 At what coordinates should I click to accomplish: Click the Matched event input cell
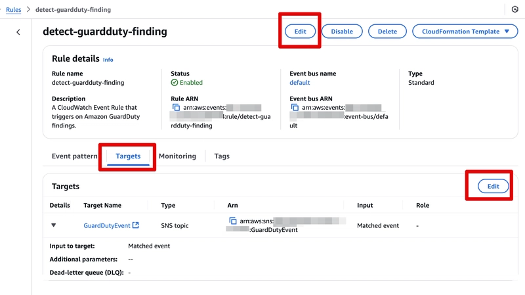[x=378, y=225]
